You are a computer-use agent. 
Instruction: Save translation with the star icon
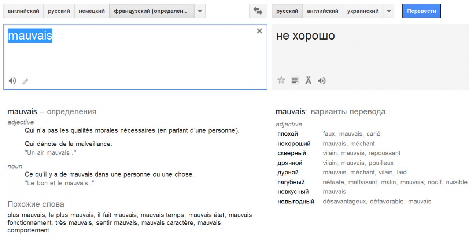[x=281, y=80]
